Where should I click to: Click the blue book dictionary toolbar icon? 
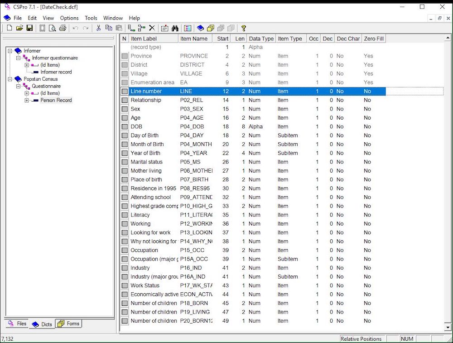pos(200,28)
